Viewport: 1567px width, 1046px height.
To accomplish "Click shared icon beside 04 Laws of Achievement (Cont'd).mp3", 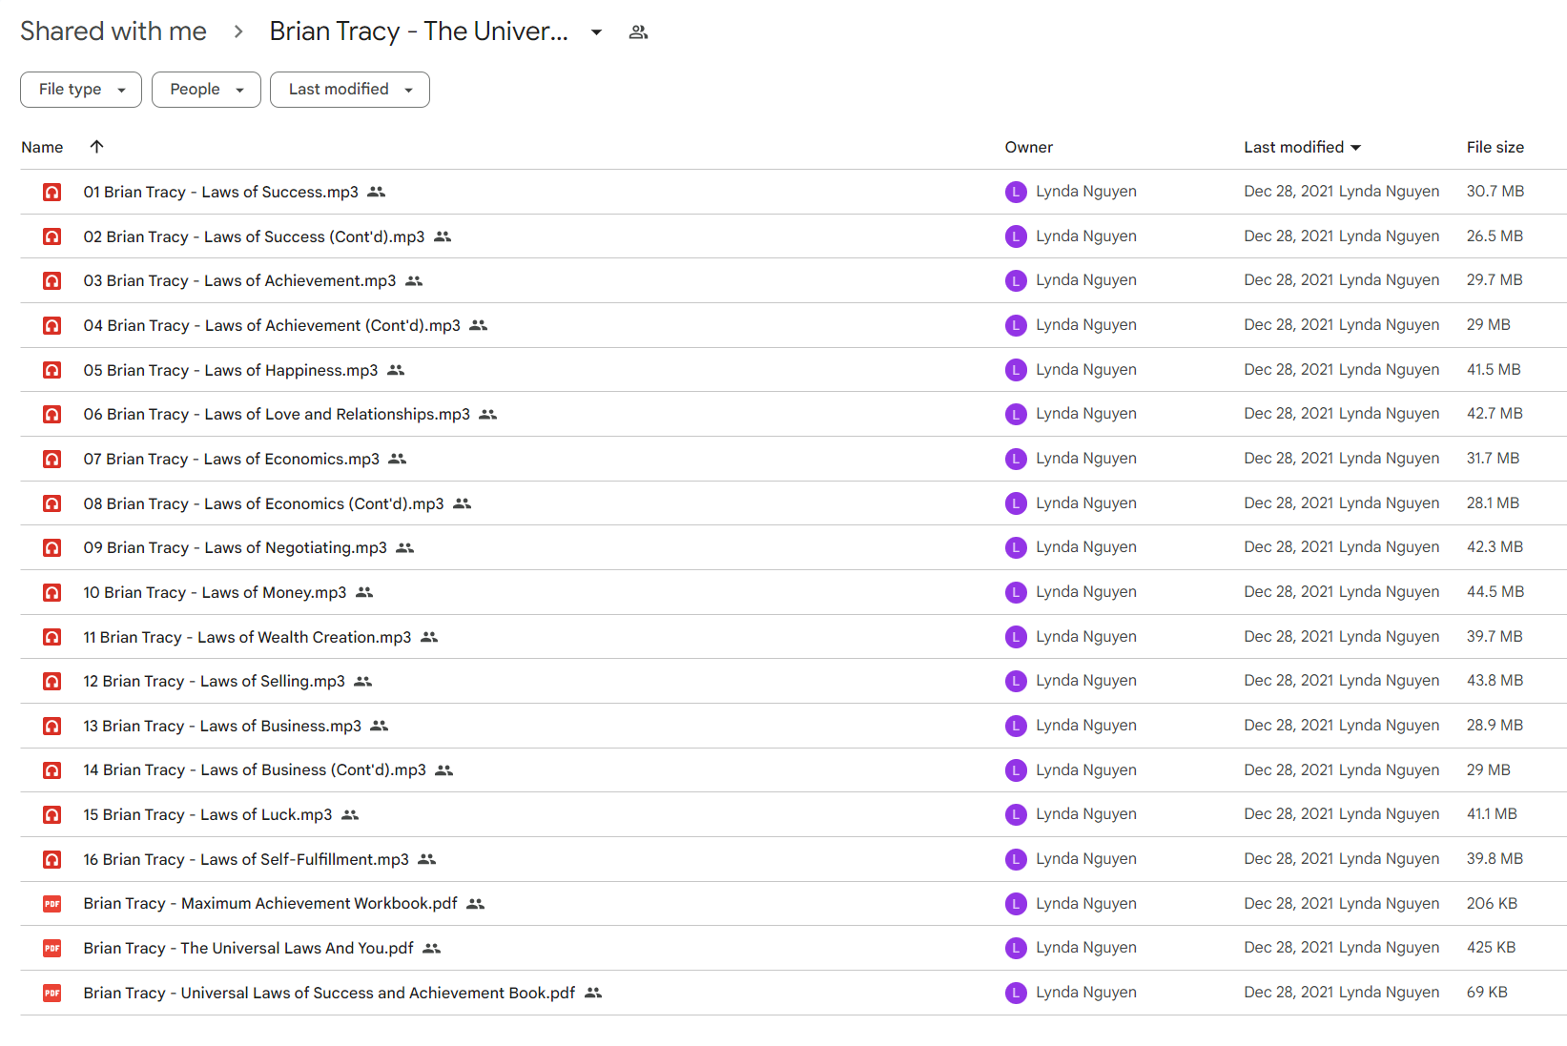I will tap(479, 325).
